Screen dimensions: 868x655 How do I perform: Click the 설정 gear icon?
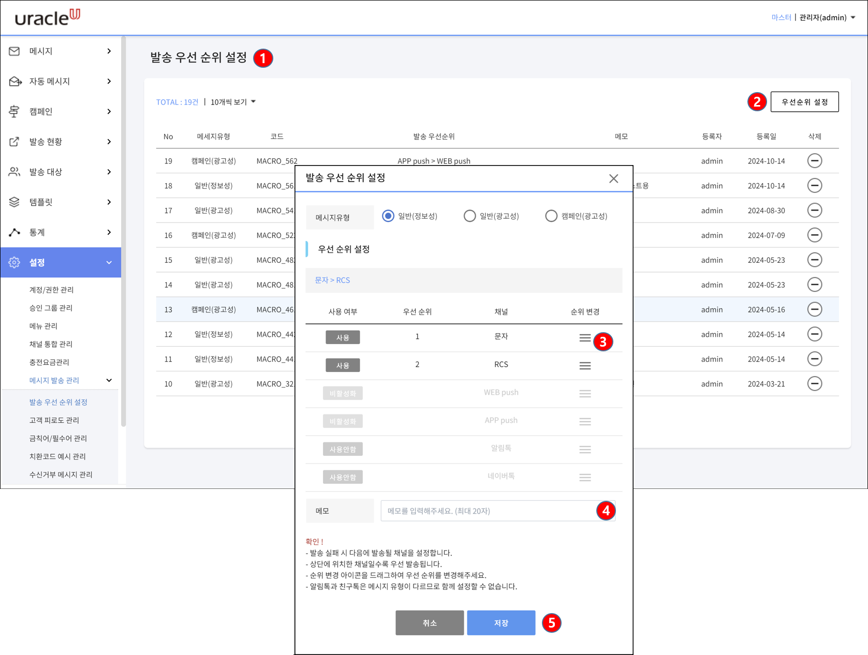click(14, 262)
